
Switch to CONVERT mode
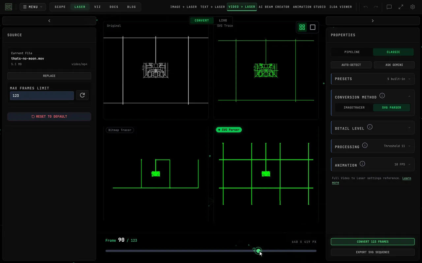[202, 20]
